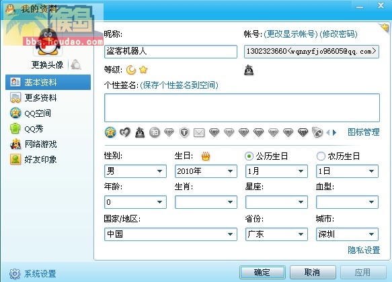Click the small gray icon beside 更换头像
Screen dimensions: 392x282
pyautogui.click(x=75, y=64)
